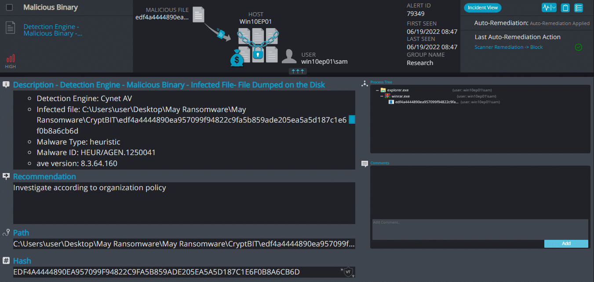Image resolution: width=594 pixels, height=282 pixels.
Task: Click the Malicious Binary title
Action: click(x=51, y=7)
